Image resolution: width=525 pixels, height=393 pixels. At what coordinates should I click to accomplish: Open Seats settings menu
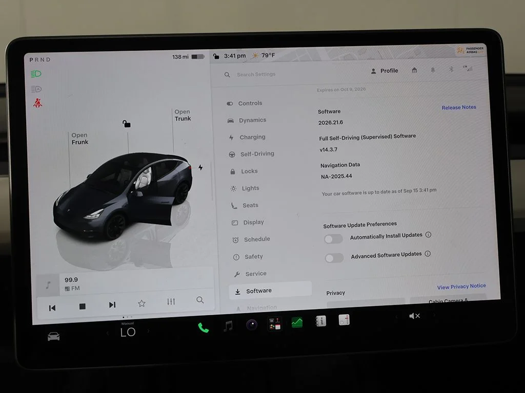click(x=245, y=205)
